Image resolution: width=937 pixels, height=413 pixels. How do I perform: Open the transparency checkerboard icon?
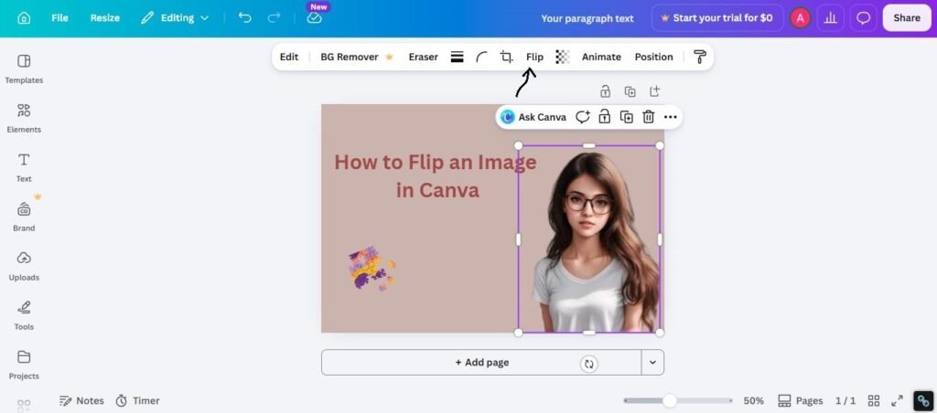[x=563, y=57]
